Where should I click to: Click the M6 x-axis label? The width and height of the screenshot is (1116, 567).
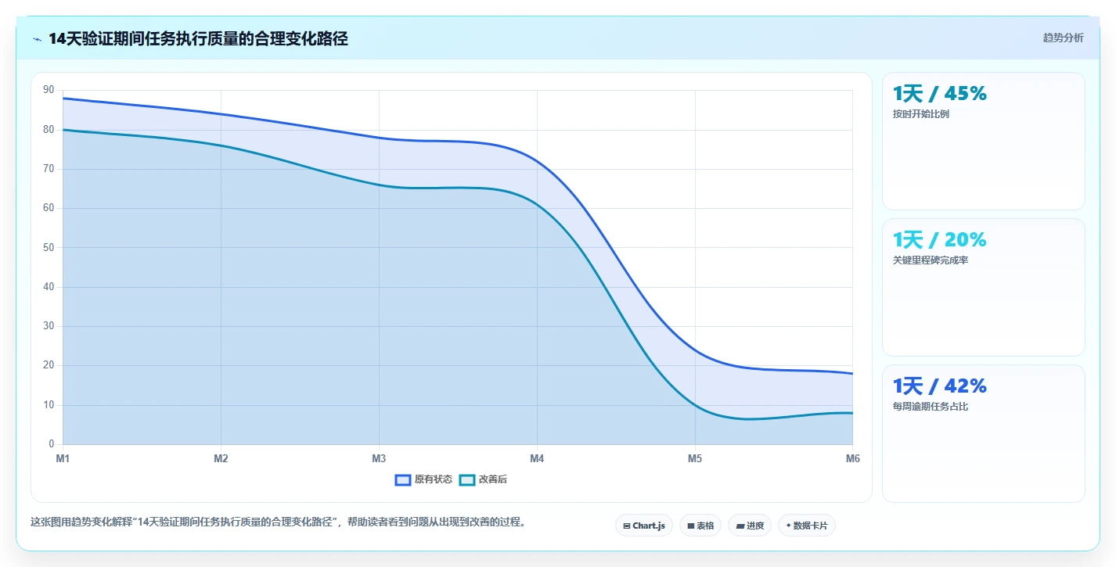(853, 459)
